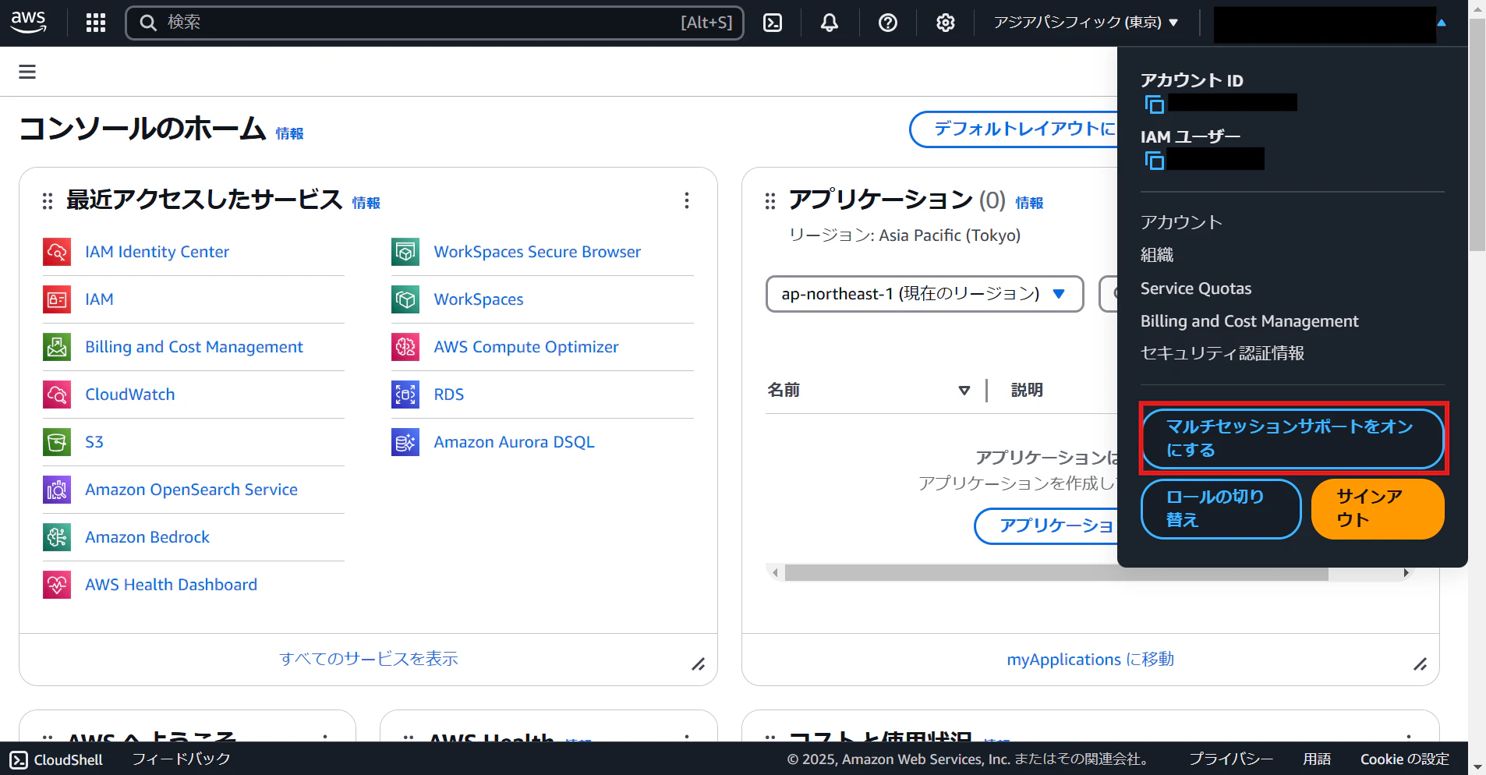Screen dimensions: 1486x775
Task: Focus the 検索 search input field
Action: click(434, 23)
